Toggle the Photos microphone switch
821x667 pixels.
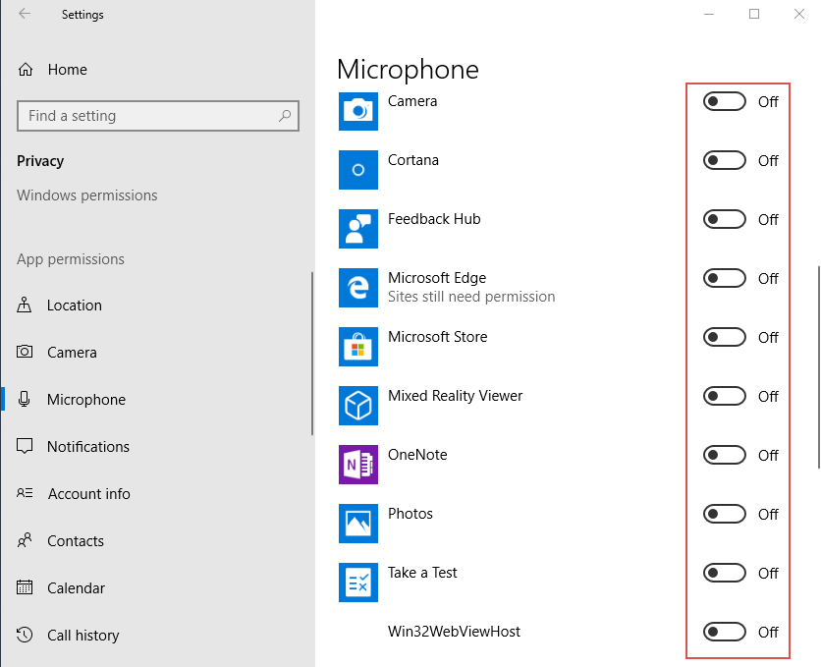[x=724, y=514]
